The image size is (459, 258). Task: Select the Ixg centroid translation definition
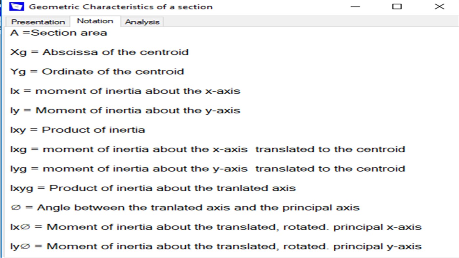point(208,149)
